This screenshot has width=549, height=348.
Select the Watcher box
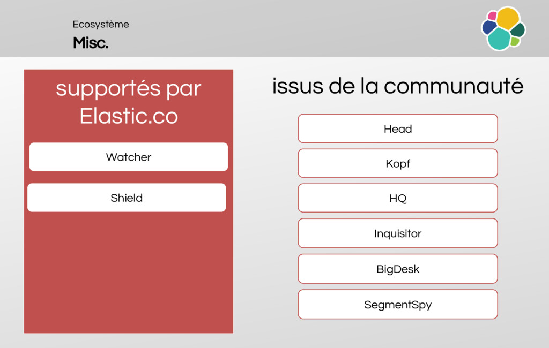(x=129, y=157)
